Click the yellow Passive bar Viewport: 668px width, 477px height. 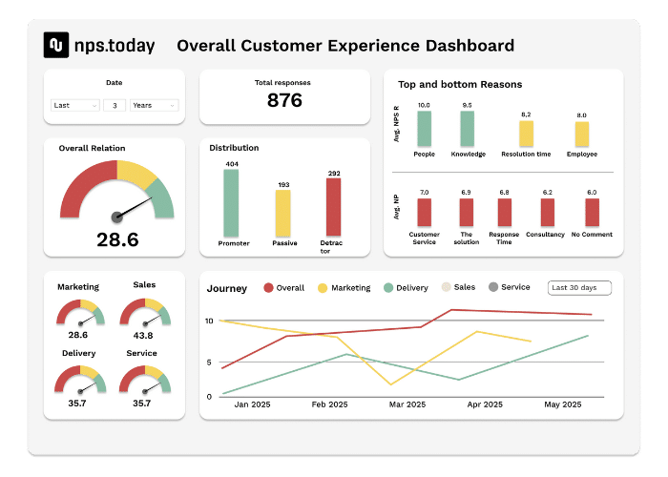click(x=282, y=213)
